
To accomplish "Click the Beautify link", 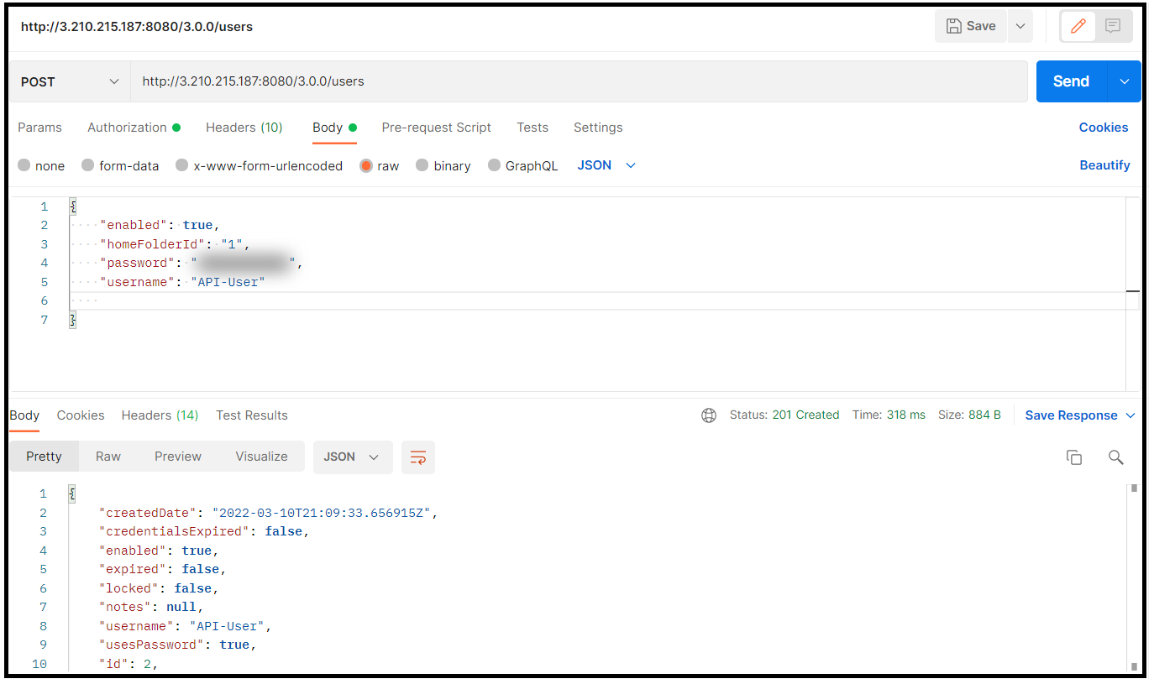I will tap(1104, 165).
